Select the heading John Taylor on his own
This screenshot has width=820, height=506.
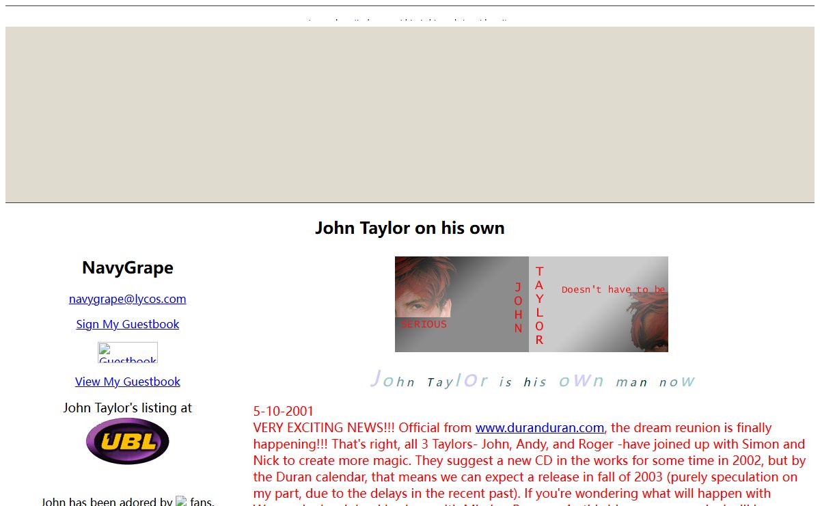[410, 228]
